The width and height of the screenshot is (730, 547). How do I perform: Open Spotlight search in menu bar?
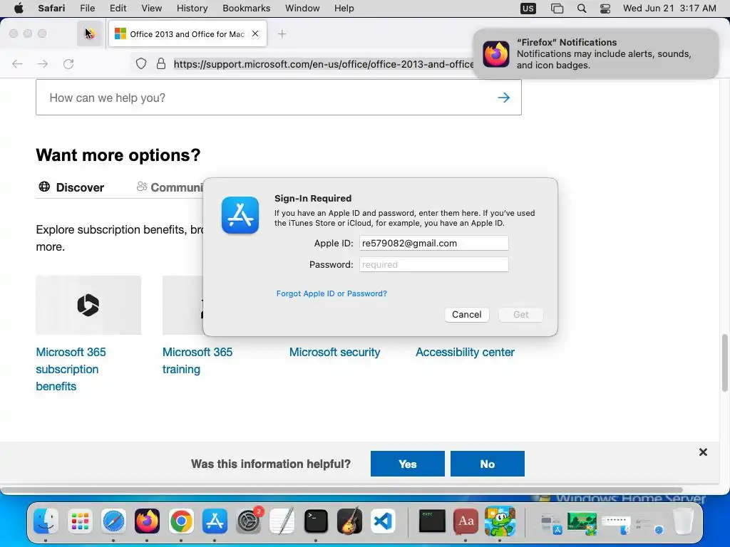point(582,9)
